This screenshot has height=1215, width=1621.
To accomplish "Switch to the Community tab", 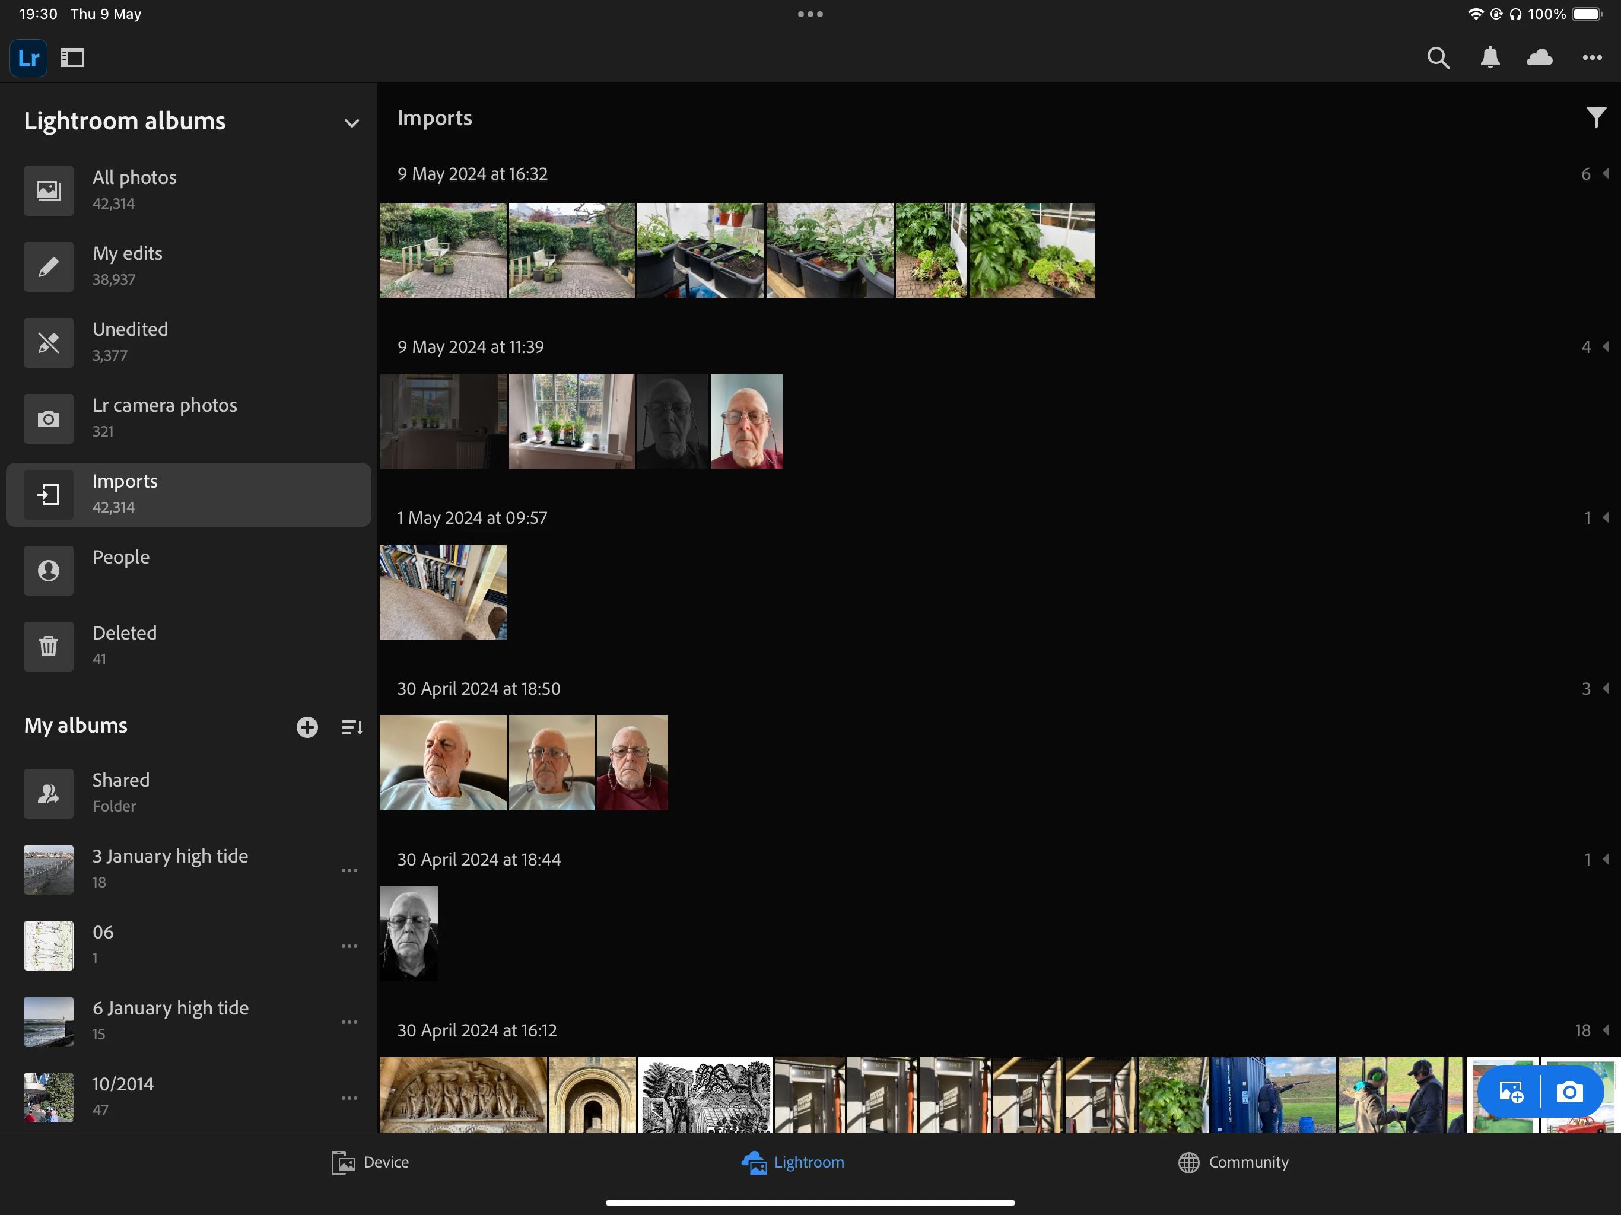I will click(x=1234, y=1162).
